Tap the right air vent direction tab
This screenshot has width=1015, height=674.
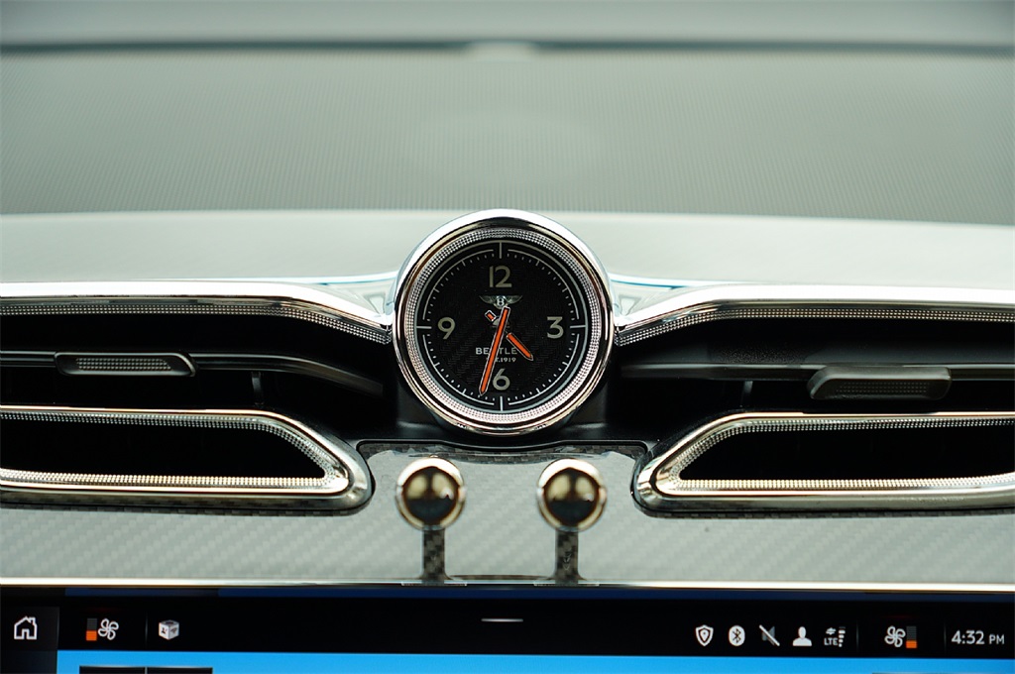(879, 382)
